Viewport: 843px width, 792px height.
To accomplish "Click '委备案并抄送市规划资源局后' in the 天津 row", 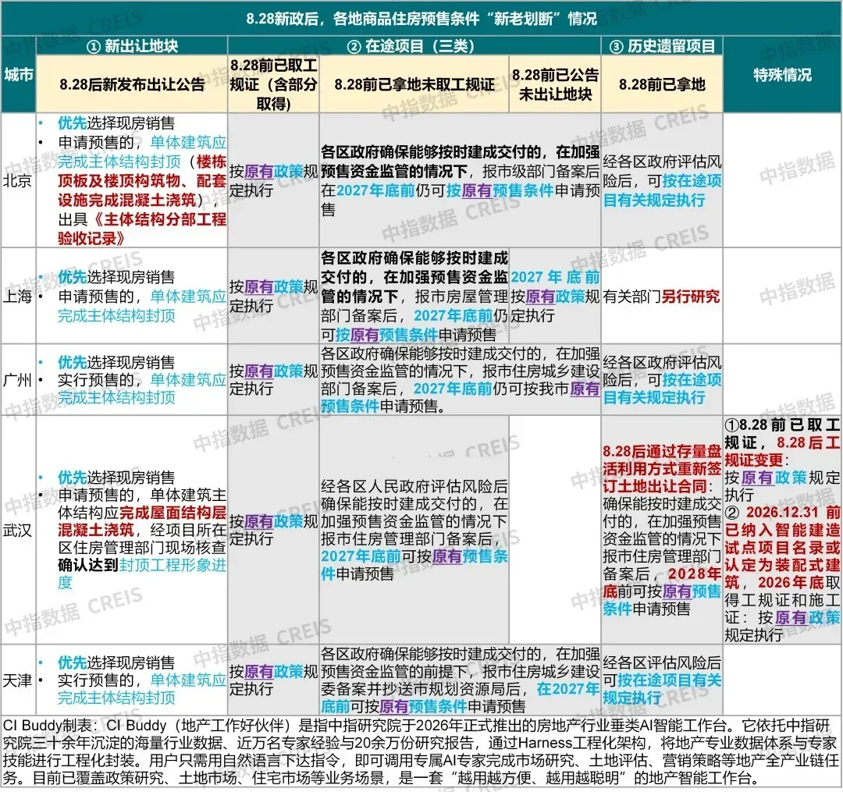I will (421, 689).
